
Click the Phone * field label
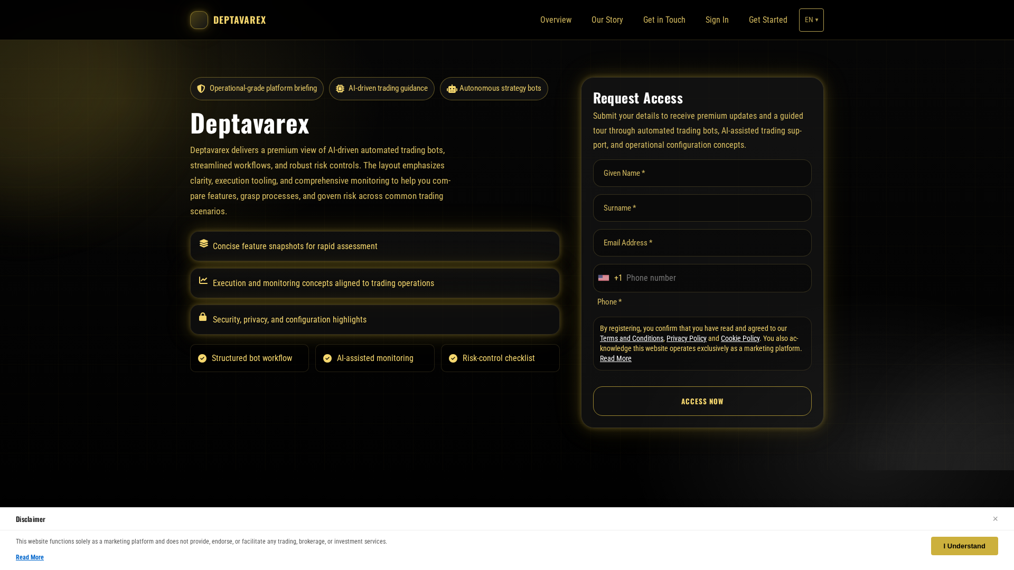(609, 302)
